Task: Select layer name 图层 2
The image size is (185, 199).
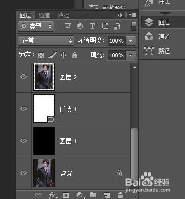Action: point(68,77)
